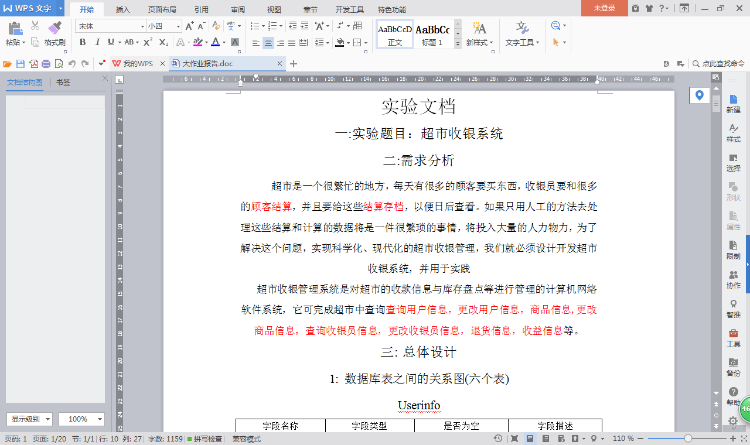750x445 pixels.
Task: Open Restrict editing in right sidebar
Action: point(733,250)
